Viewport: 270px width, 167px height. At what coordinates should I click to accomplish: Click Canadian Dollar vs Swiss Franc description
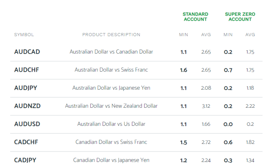point(111,142)
